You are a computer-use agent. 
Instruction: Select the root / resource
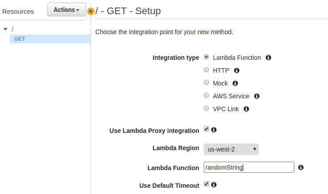[x=12, y=29]
